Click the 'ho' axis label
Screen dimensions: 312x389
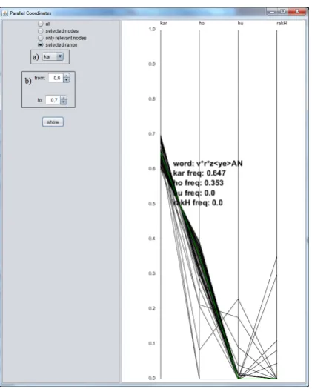pos(202,23)
